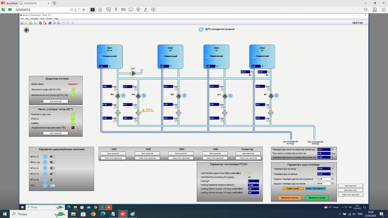This screenshot has height=218, width=388.
Task: Click local Windows Start button
Action: point(5,214)
